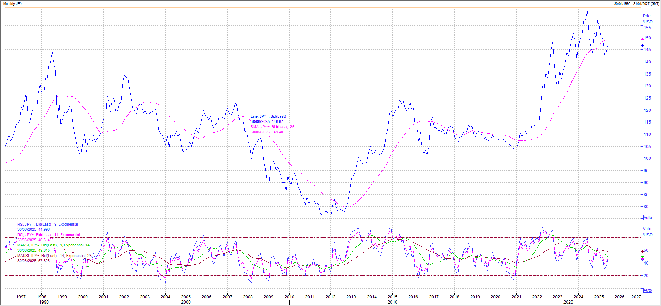Click the line value '30/06/2025, 146.87'
Viewport: 661px width, 306px height.
coord(267,122)
